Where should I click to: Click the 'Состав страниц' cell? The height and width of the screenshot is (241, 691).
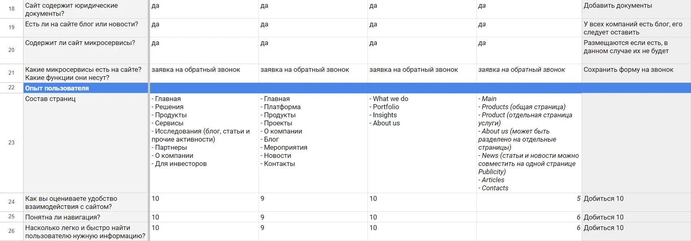[85, 143]
